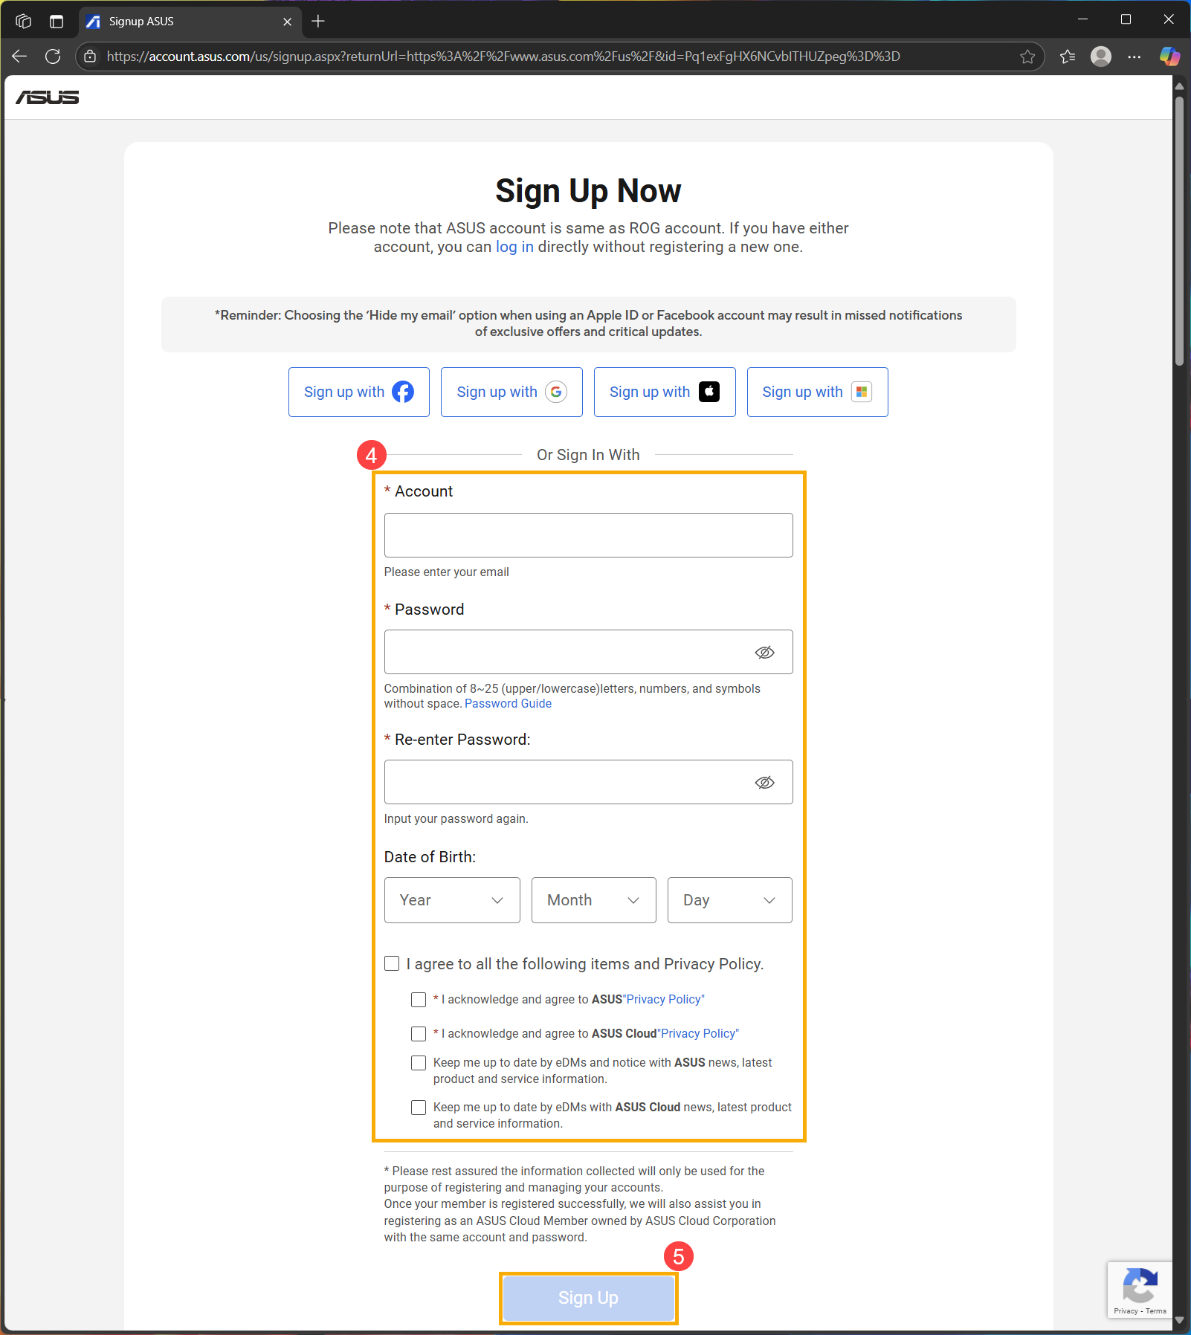
Task: Add this page to favorites with star icon
Action: pos(1027,56)
